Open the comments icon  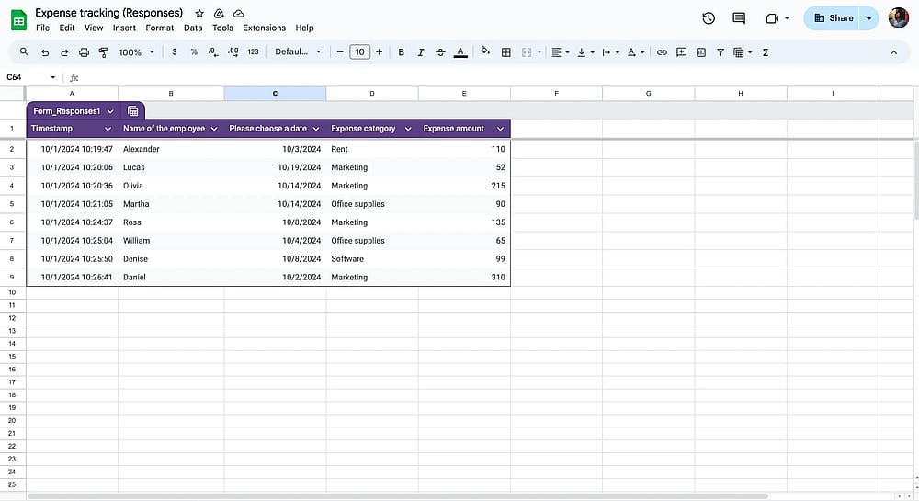[x=739, y=18]
